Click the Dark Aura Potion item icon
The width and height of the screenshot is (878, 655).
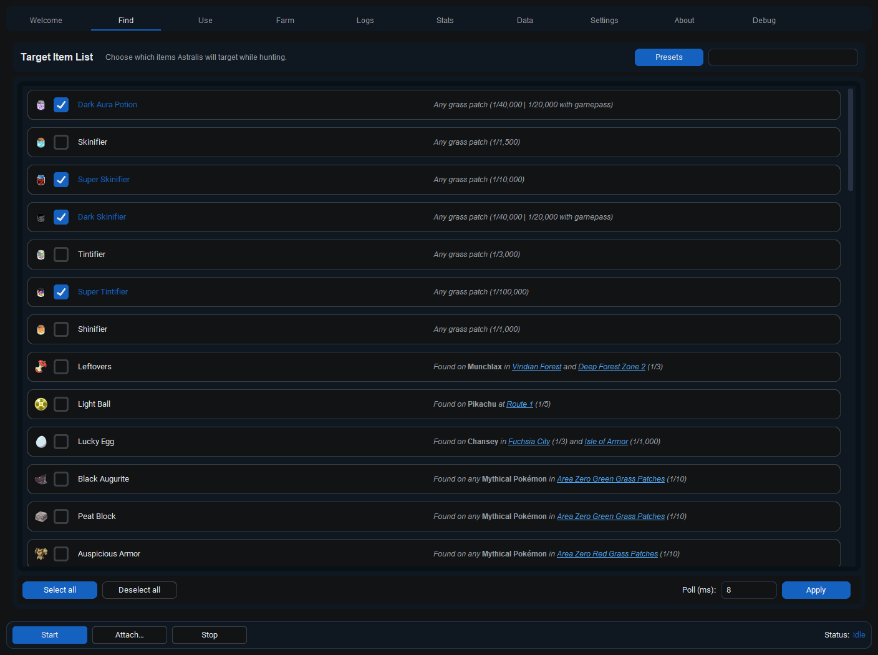click(x=41, y=105)
